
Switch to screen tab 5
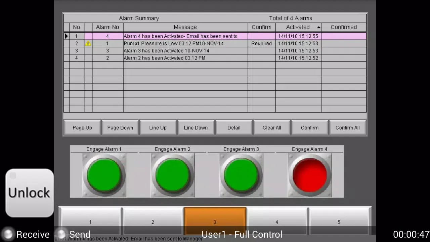pyautogui.click(x=339, y=221)
